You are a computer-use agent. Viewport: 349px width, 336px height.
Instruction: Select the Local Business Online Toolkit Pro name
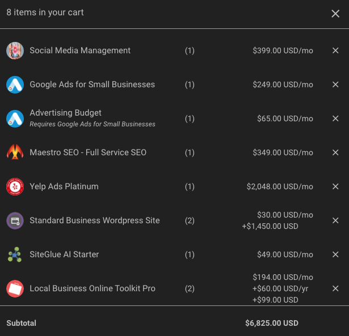tap(92, 288)
